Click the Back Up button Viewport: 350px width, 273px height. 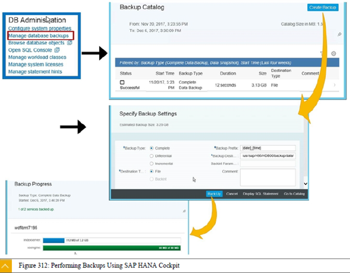pos(214,194)
